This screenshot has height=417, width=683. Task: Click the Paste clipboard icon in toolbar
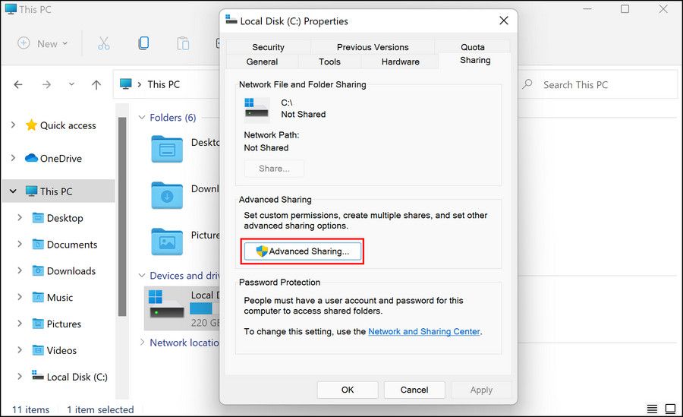[x=183, y=43]
